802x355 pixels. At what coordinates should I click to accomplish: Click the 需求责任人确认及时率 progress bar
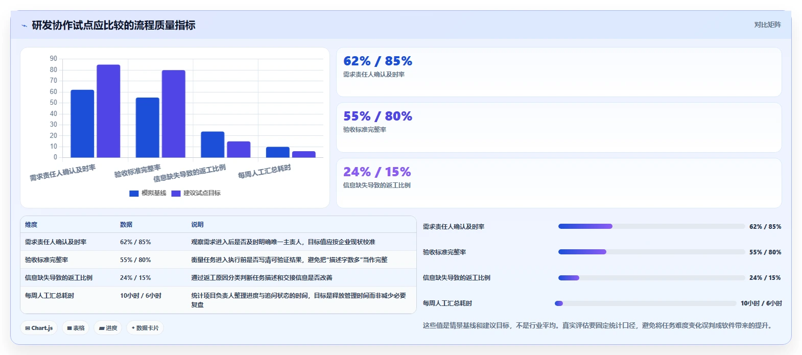(x=651, y=226)
